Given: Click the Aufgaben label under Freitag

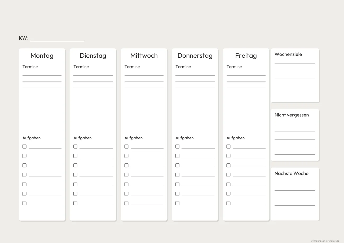Looking at the screenshot, I should click(236, 138).
